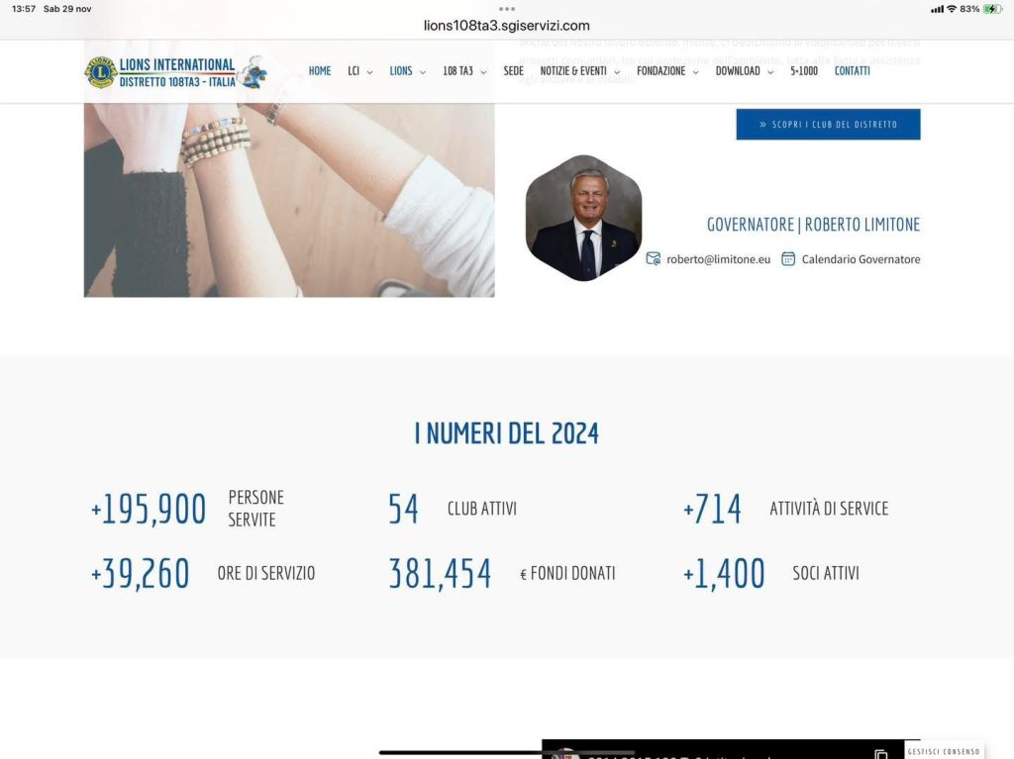Tap the address bar showing lions108ta3.sgiservizi.com
This screenshot has width=1014, height=759.
(507, 26)
